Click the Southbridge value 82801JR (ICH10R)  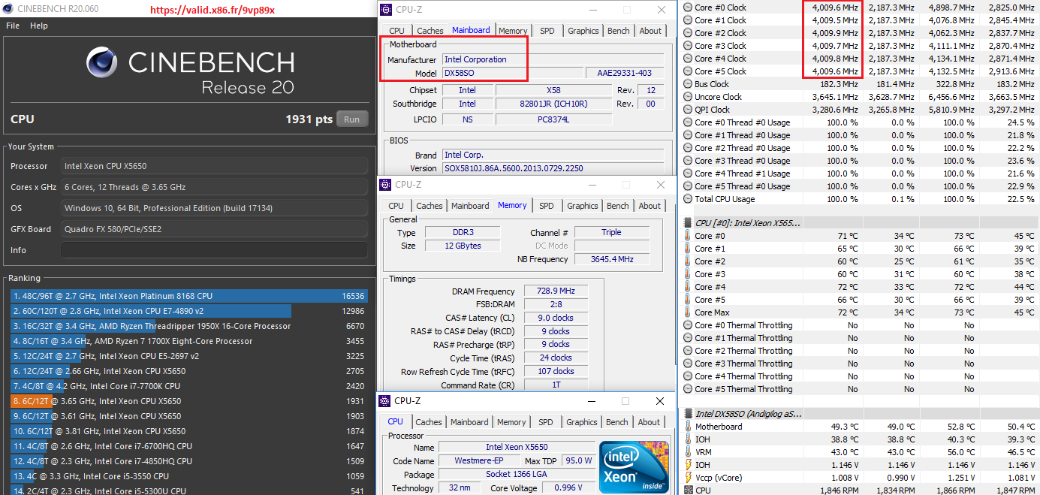pyautogui.click(x=553, y=104)
